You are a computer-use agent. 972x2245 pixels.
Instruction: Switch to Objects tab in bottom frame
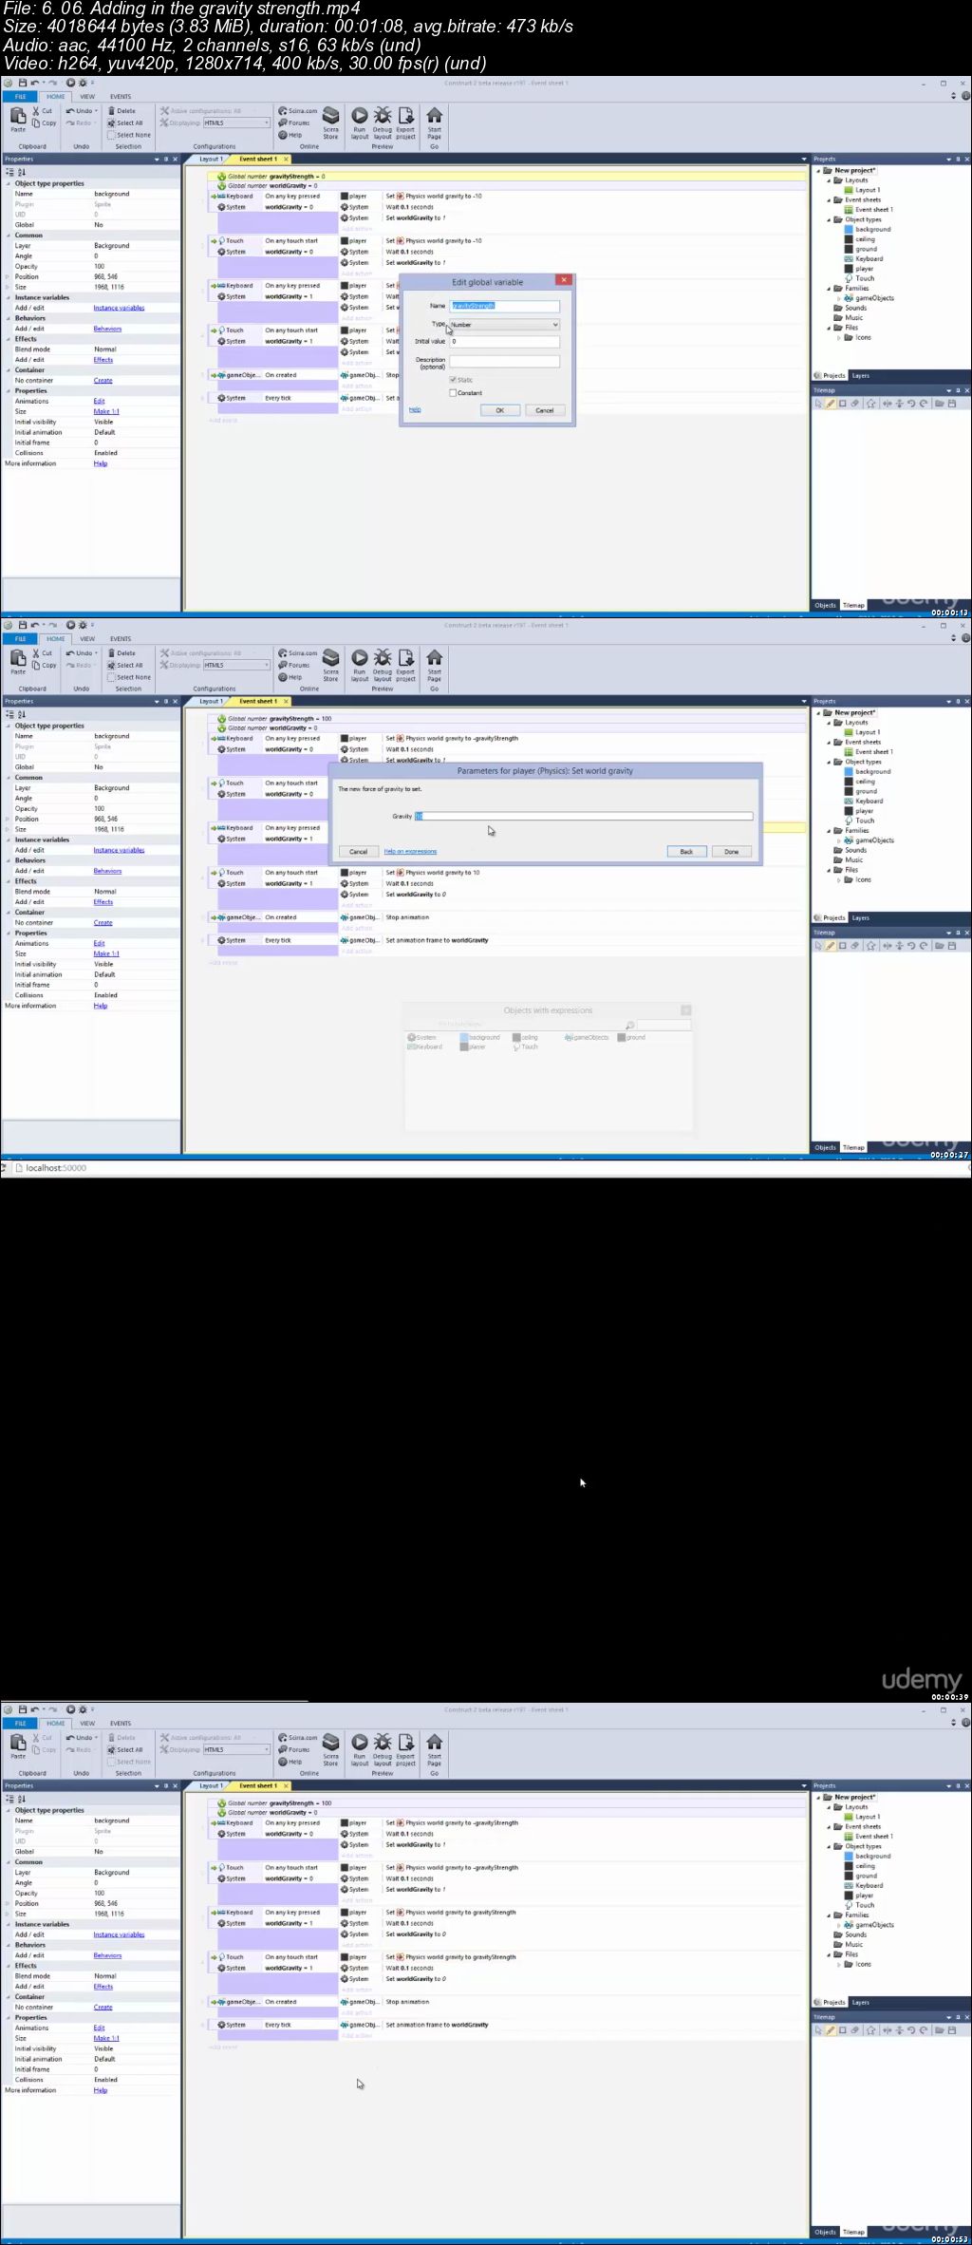(x=826, y=2233)
